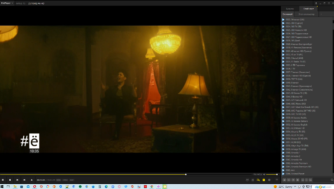Pause playback with the pause button

pyautogui.click(x=3, y=180)
